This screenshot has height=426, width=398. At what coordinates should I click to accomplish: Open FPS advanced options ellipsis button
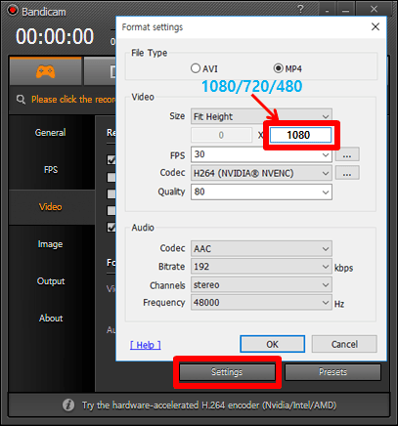coord(347,154)
